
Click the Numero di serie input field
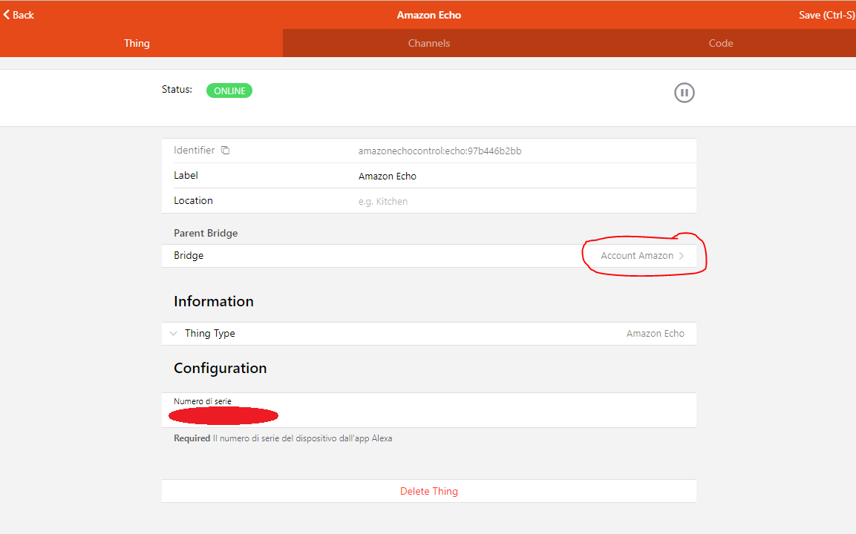[428, 415]
